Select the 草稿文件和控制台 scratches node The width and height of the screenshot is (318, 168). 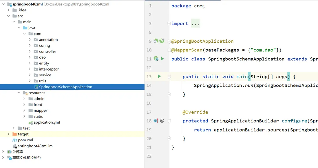click(x=26, y=158)
